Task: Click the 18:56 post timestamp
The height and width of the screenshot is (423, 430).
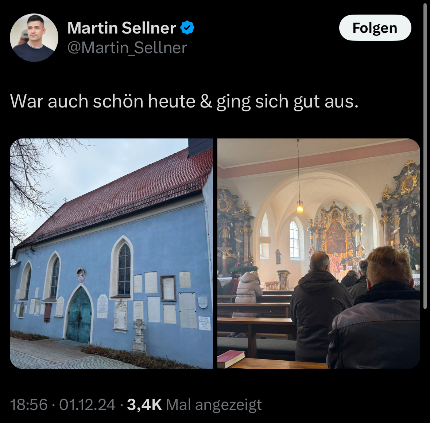Action: coord(29,405)
